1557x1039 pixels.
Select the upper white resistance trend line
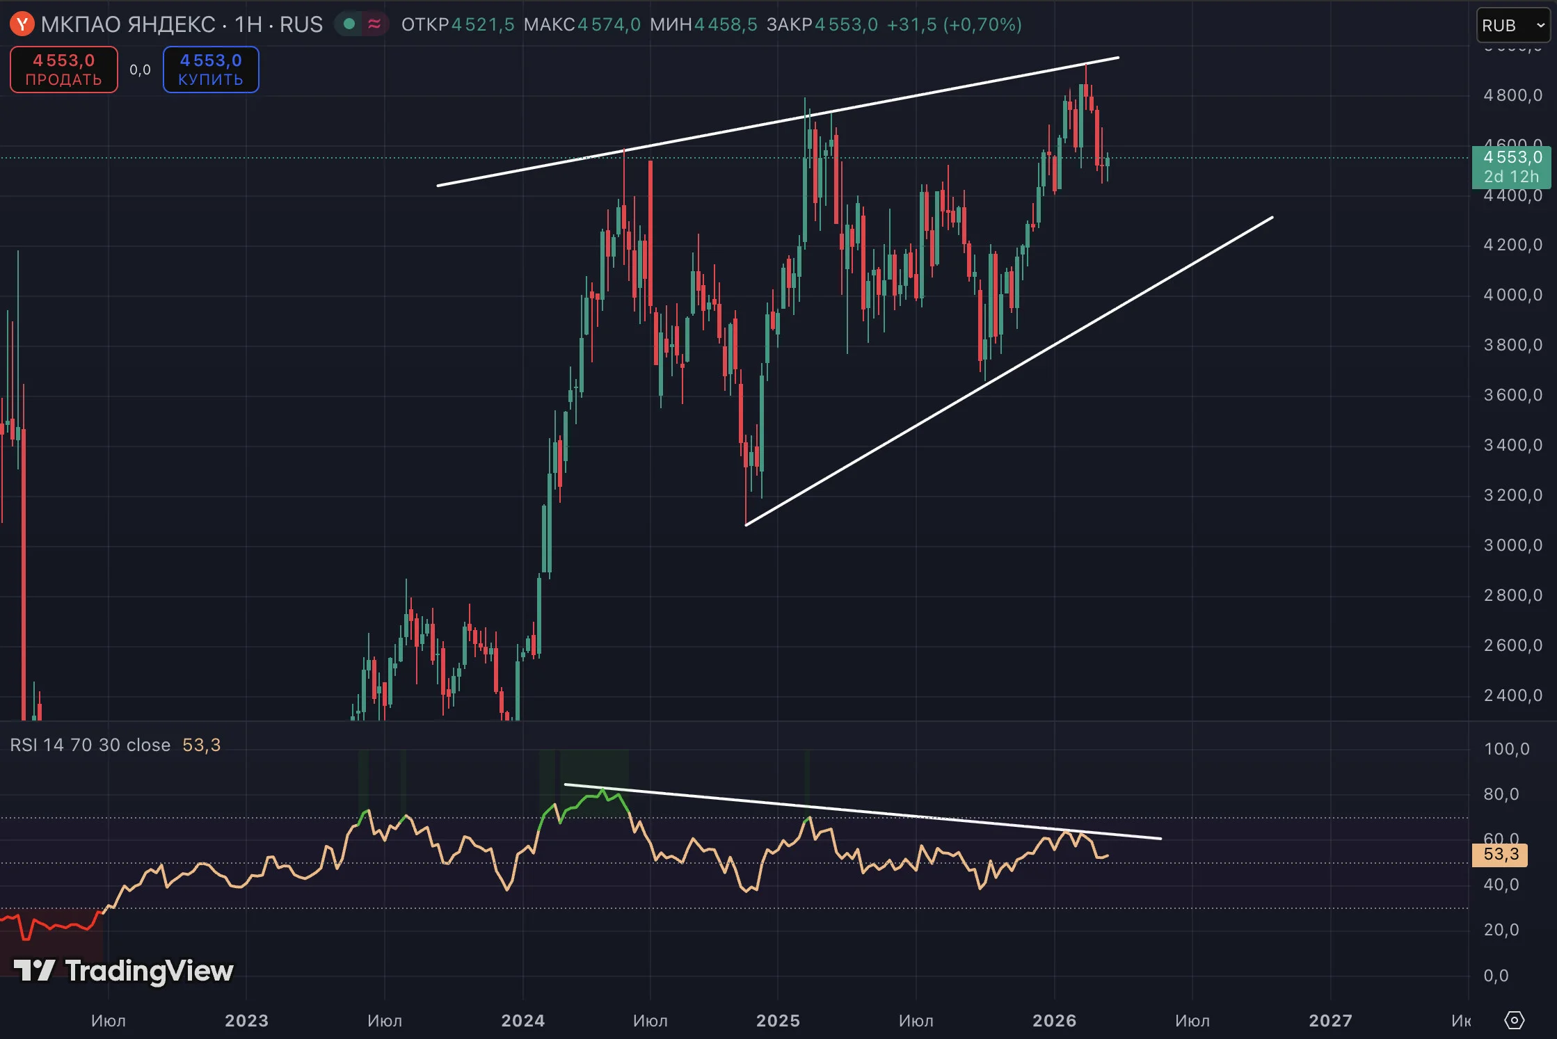coord(778,122)
